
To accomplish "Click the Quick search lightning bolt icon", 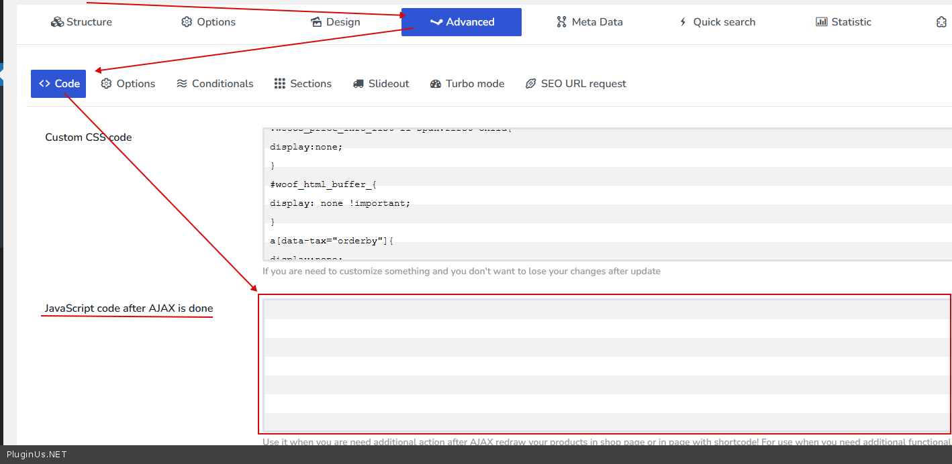I will pos(683,22).
